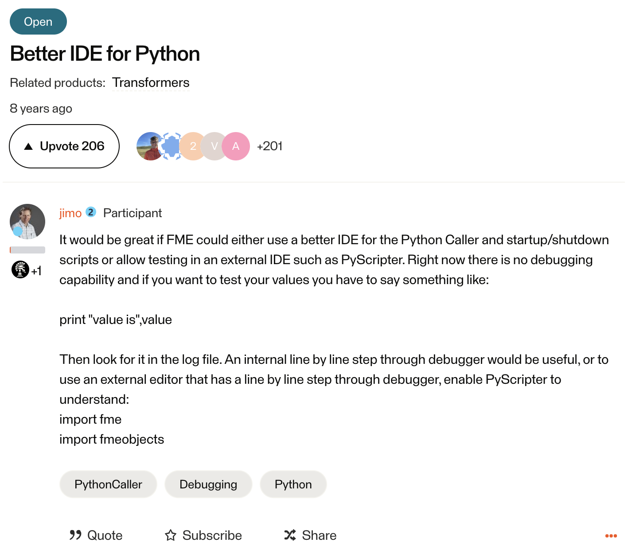This screenshot has height=554, width=632.
Task: Click jimo's profile avatar photo
Action: (x=27, y=221)
